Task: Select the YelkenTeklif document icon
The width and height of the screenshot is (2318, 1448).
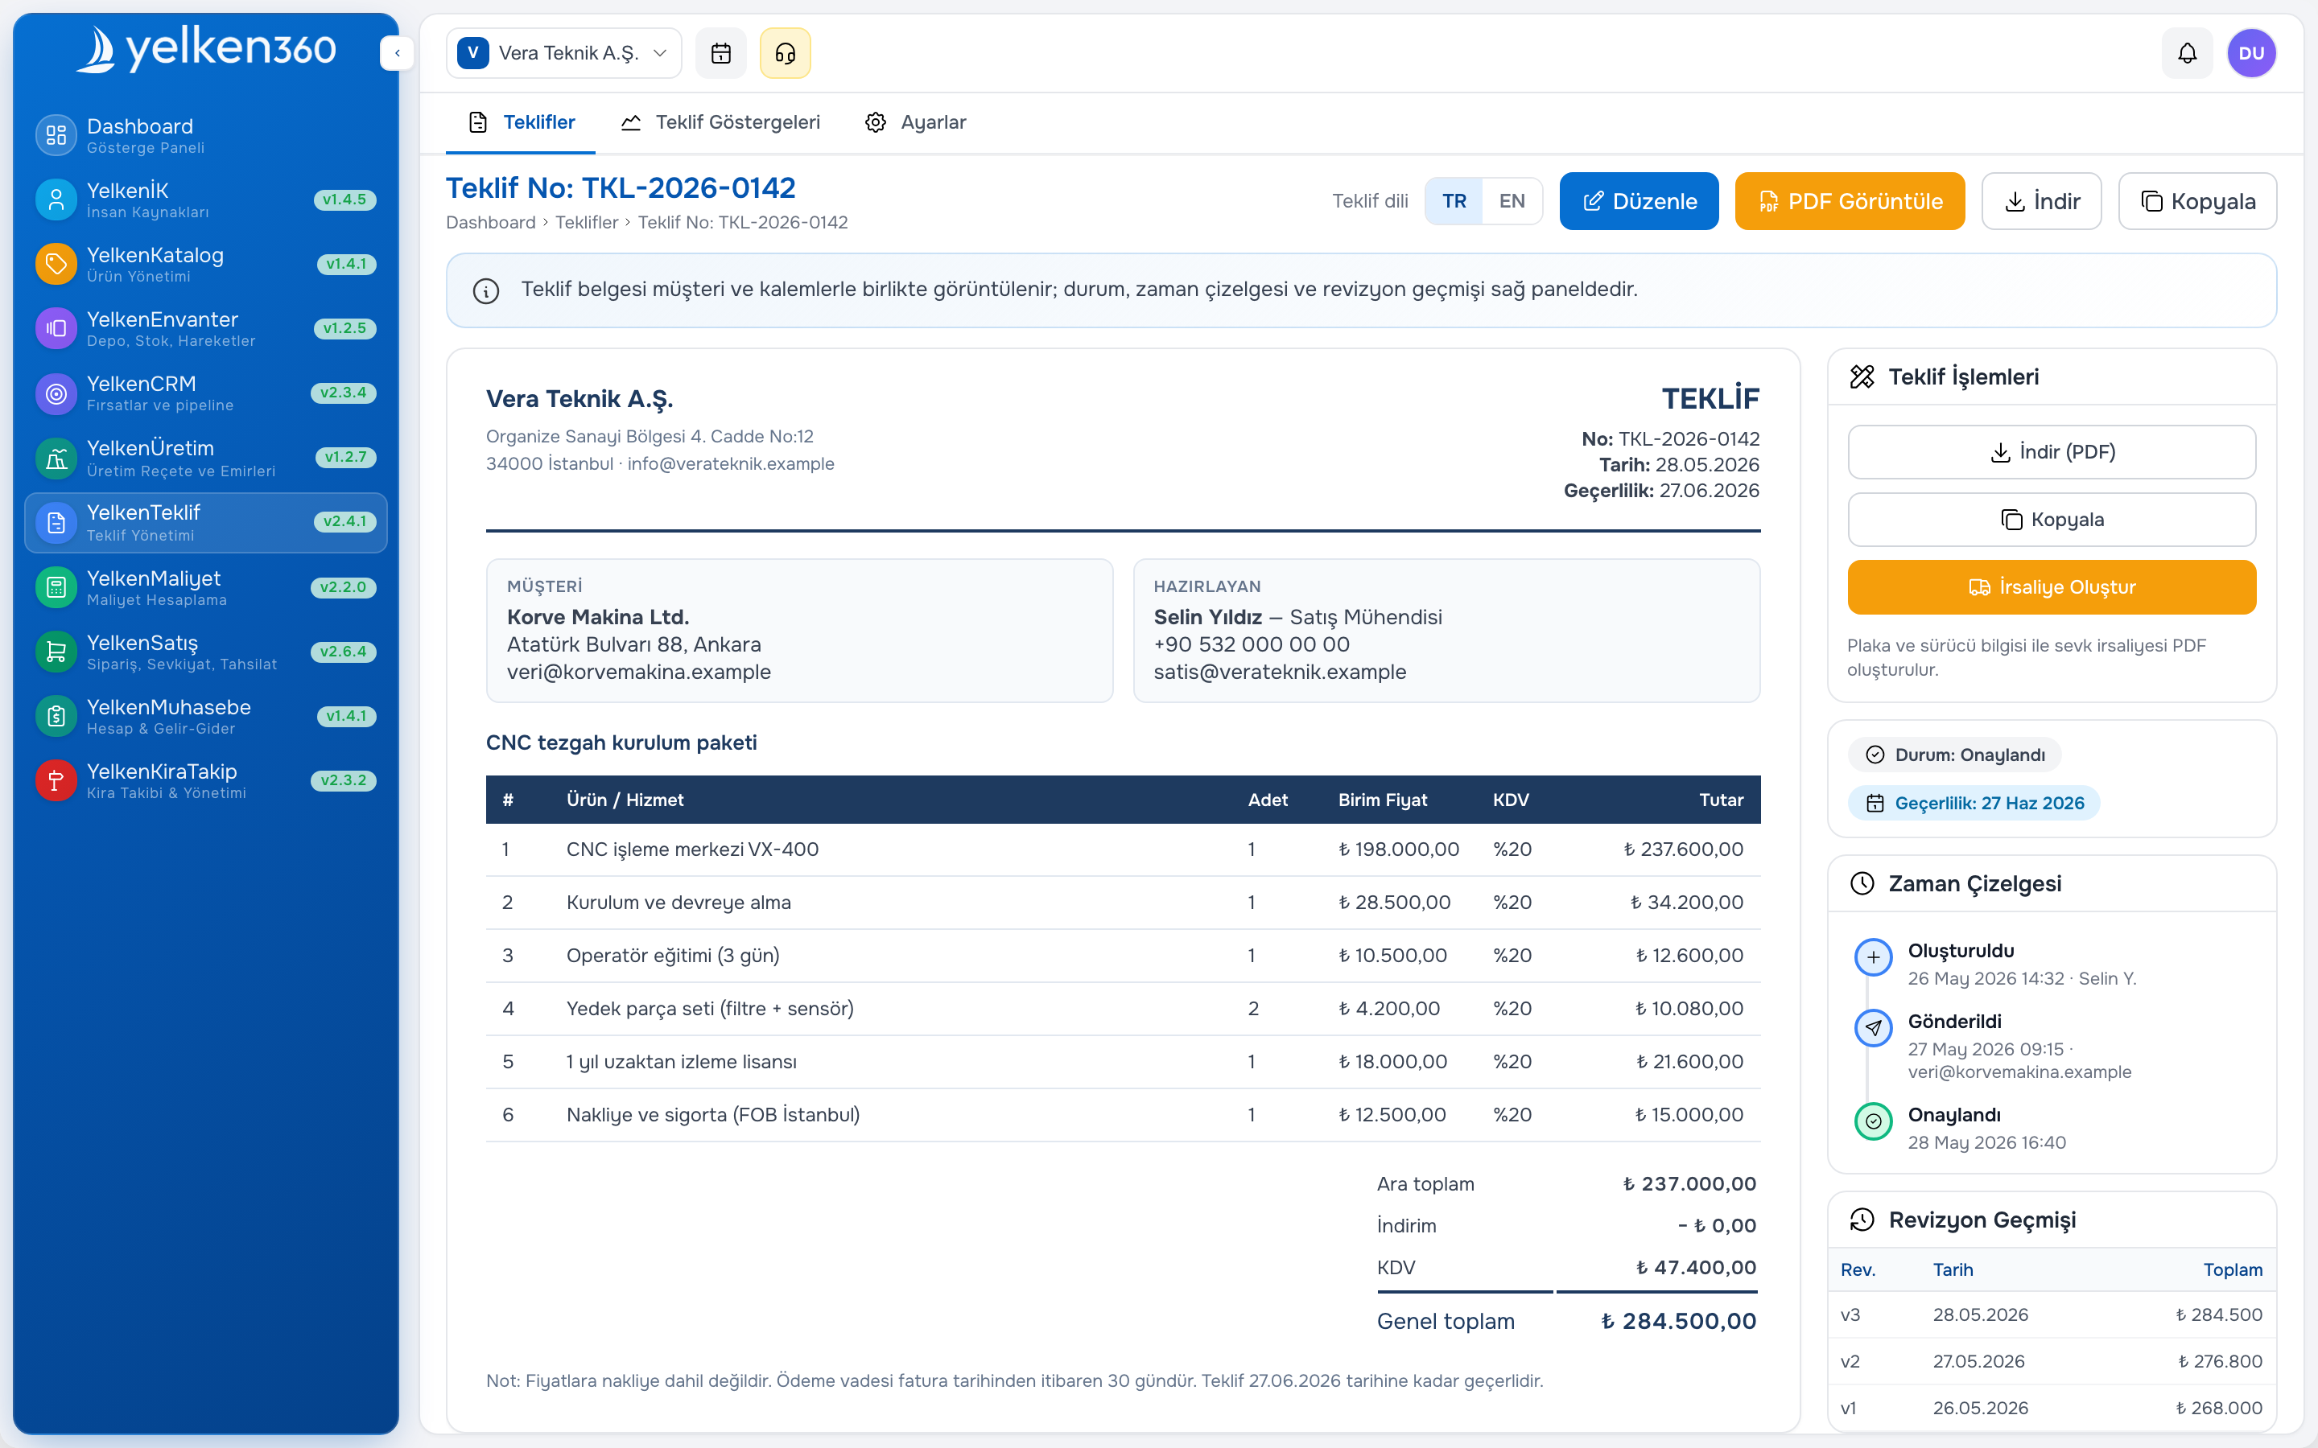Action: coord(56,523)
